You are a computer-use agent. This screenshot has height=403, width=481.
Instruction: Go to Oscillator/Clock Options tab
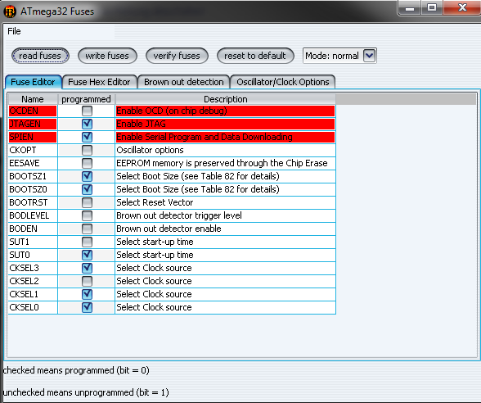[282, 82]
